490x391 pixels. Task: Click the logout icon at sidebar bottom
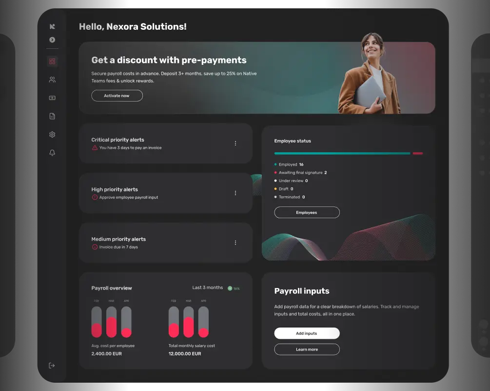52,365
